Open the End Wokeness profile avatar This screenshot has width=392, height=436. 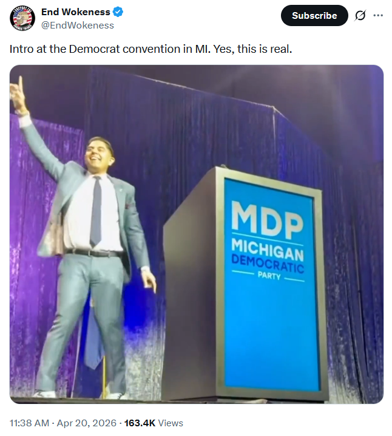(x=22, y=18)
